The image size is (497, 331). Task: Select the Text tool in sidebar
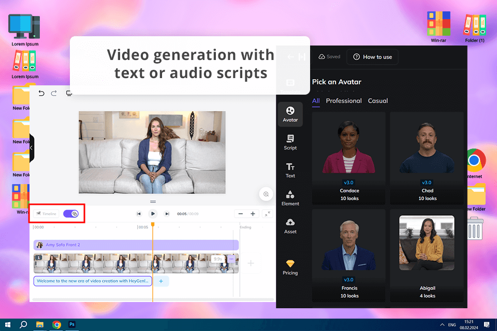tap(290, 170)
